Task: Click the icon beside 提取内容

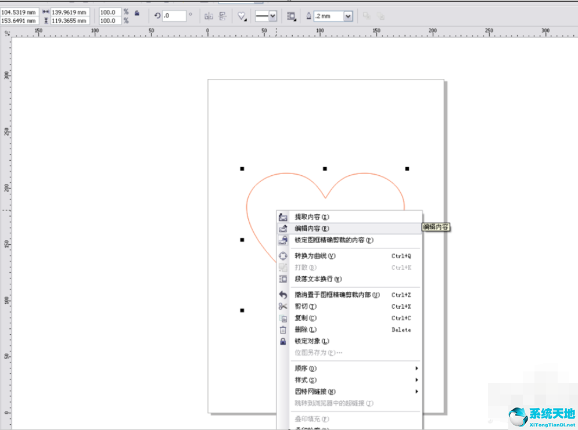Action: pyautogui.click(x=282, y=216)
